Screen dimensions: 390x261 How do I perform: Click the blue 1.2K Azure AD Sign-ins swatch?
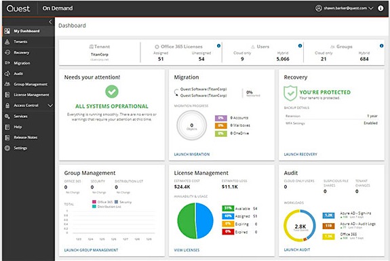pyautogui.click(x=328, y=216)
